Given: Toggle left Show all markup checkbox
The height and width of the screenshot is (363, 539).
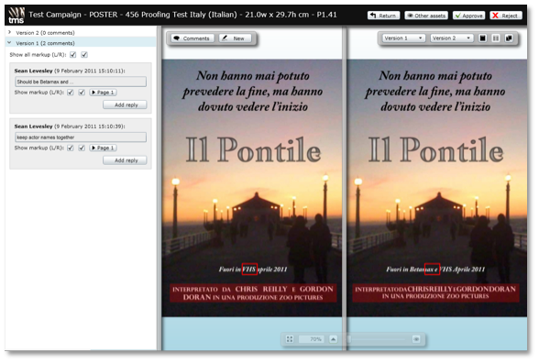Looking at the screenshot, I should (73, 55).
